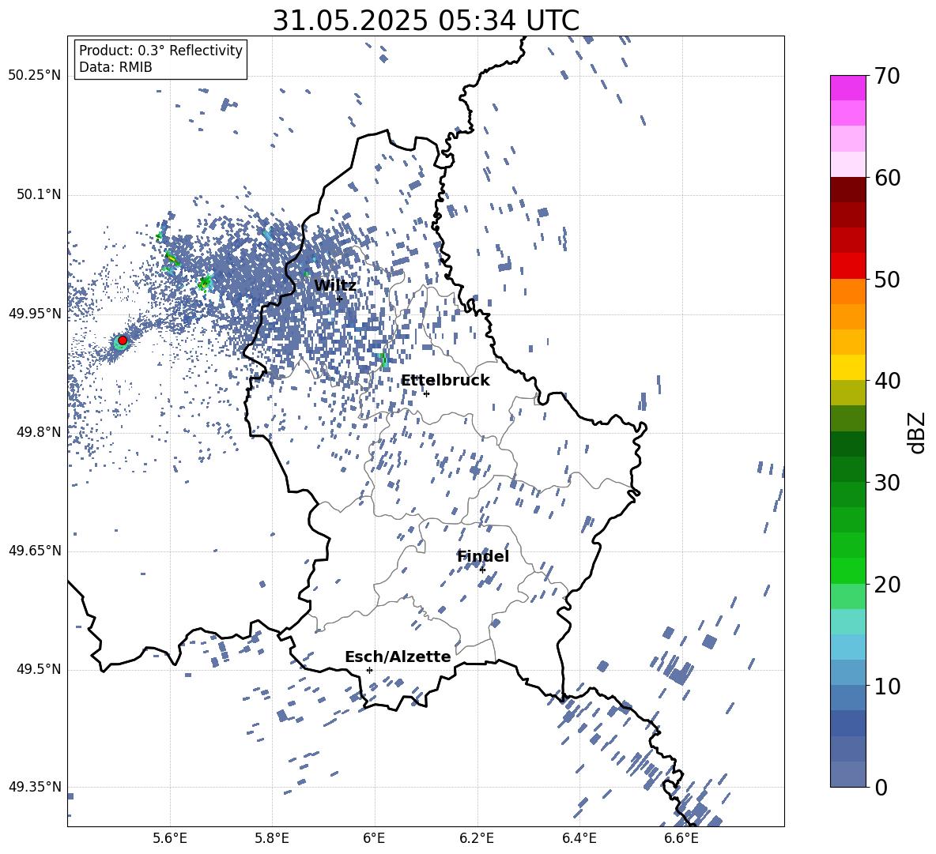Click the bright red band just above 50

(x=847, y=266)
